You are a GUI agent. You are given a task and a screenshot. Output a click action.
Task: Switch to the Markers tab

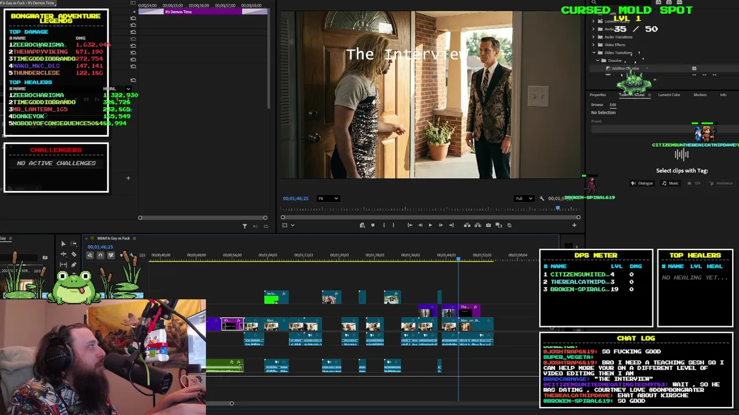(700, 95)
